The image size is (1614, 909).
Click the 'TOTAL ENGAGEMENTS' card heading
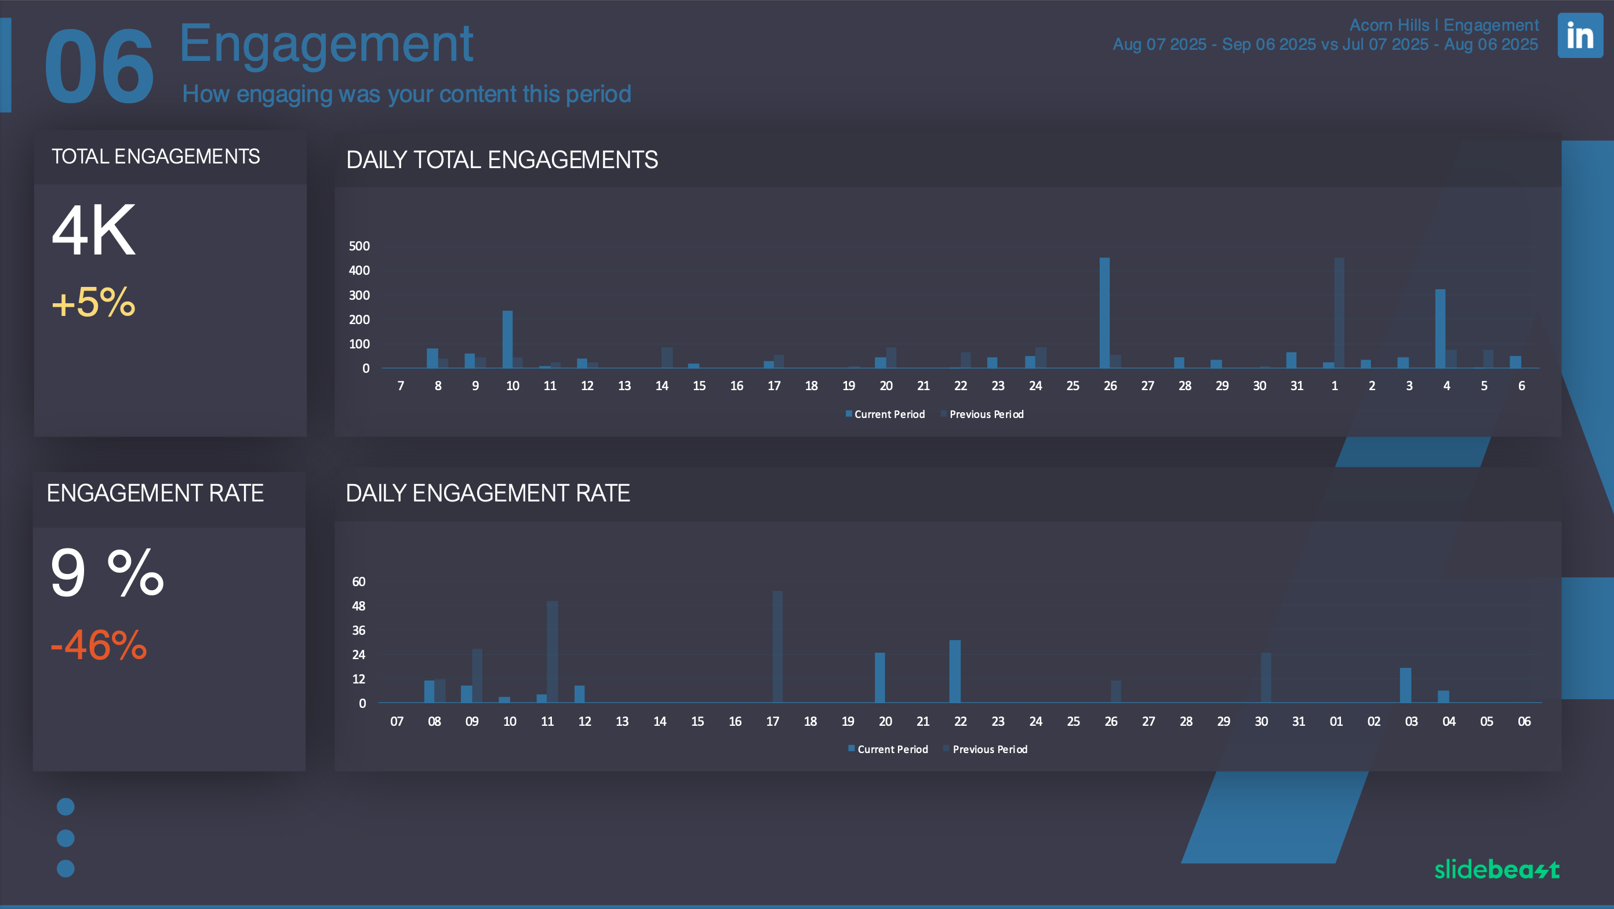155,156
